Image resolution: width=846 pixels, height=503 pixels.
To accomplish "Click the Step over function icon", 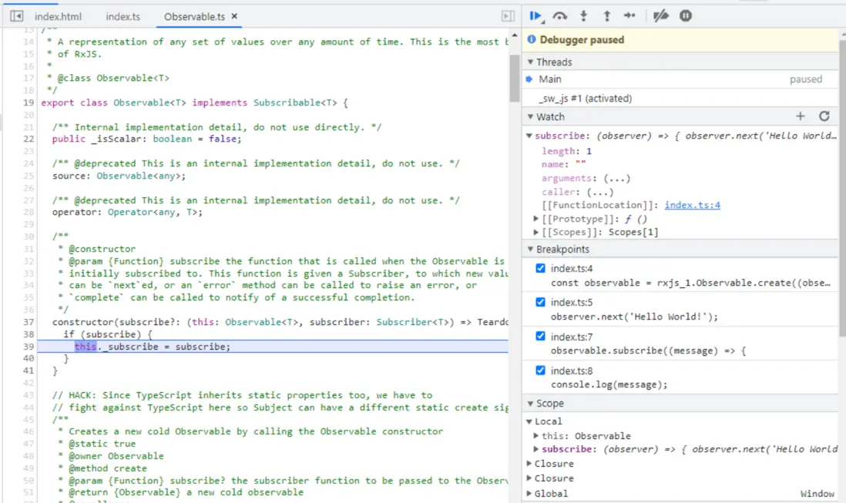I will 560,15.
